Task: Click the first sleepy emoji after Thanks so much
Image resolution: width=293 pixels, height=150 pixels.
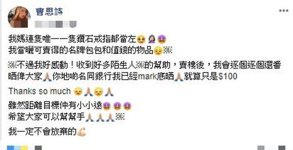Action: click(x=78, y=92)
